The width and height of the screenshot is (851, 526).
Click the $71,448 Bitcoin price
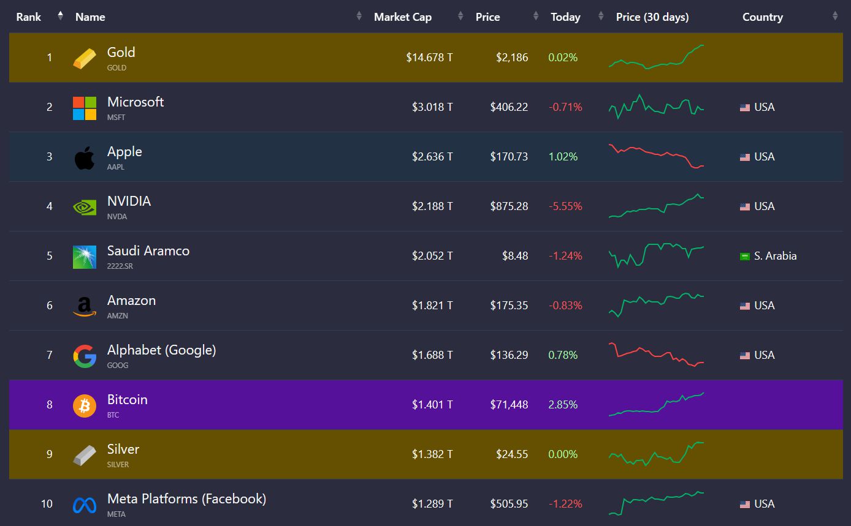point(509,405)
